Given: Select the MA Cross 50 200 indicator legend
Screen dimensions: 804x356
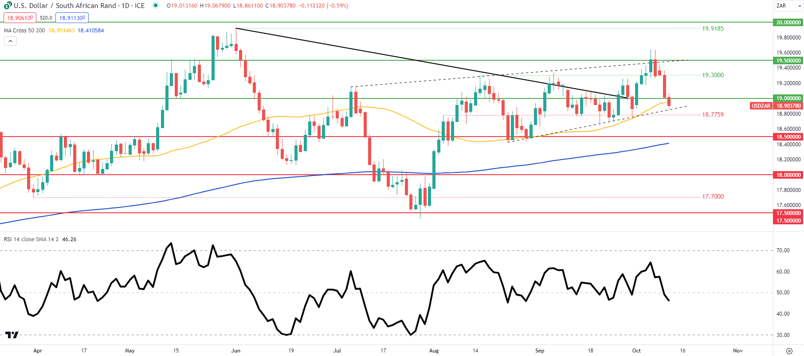Looking at the screenshot, I should (24, 31).
